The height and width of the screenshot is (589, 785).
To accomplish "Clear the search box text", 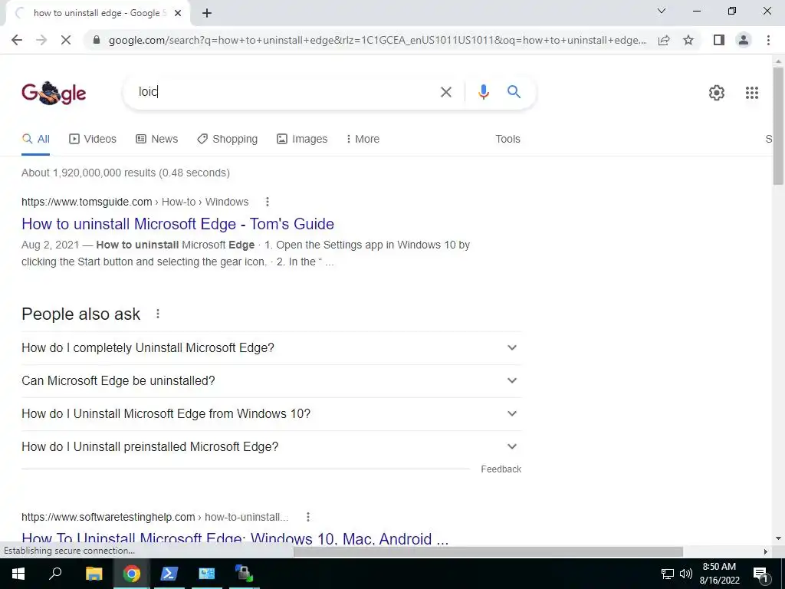I will pyautogui.click(x=445, y=92).
